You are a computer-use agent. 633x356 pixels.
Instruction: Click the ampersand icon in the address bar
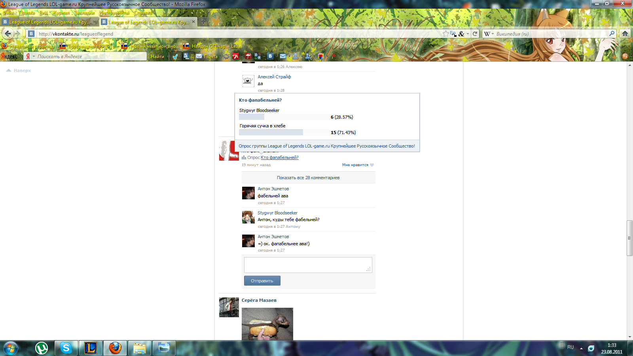pos(461,34)
